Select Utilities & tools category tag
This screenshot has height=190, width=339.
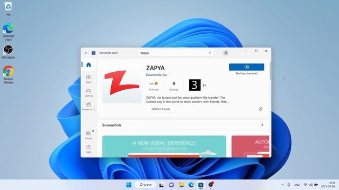(161, 109)
